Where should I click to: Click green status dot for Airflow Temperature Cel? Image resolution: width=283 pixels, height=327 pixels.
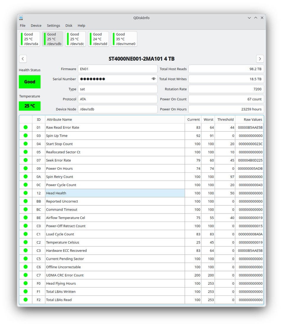pyautogui.click(x=25, y=217)
